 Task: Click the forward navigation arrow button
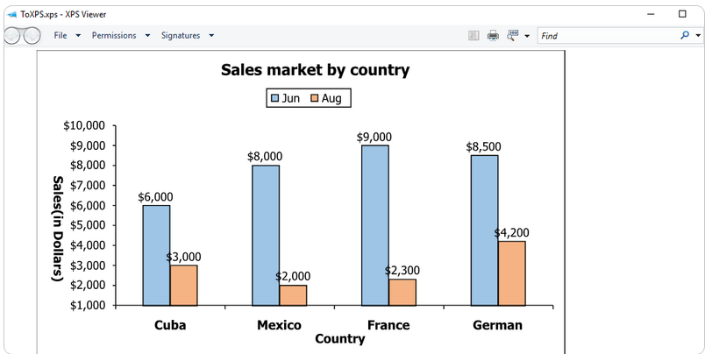tap(32, 36)
